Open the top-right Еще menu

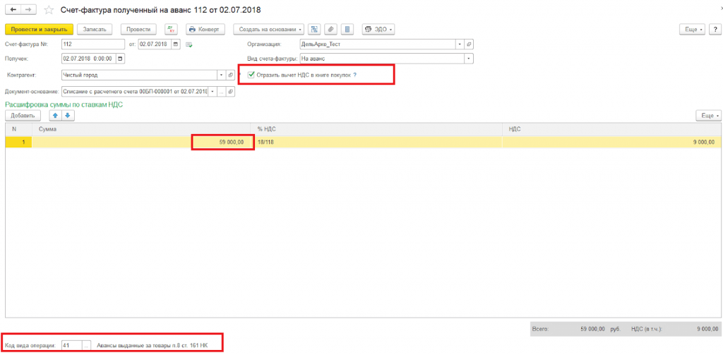pos(693,29)
